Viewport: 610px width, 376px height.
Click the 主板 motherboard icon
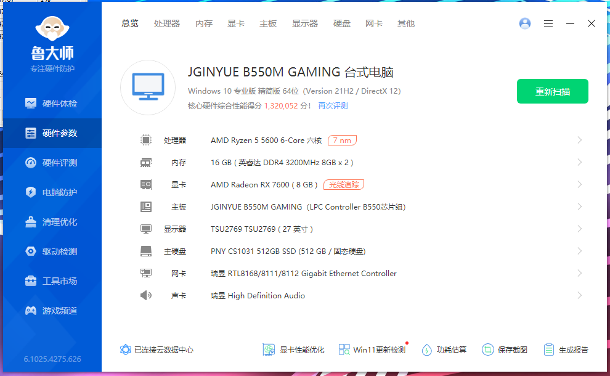146,206
